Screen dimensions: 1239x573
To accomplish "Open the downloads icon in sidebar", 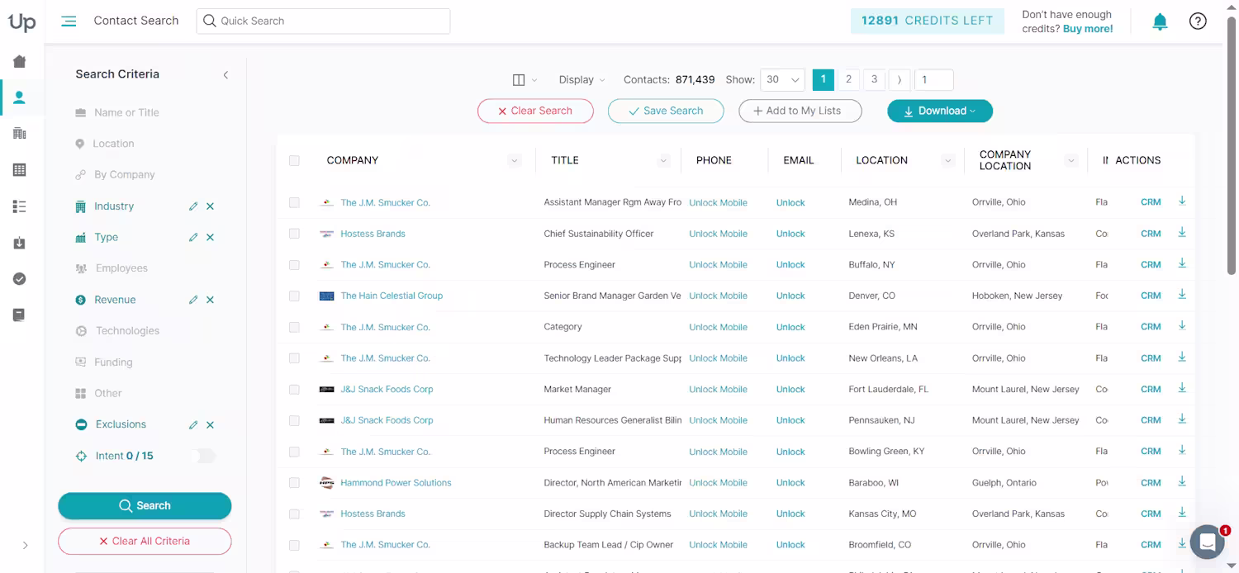I will pos(20,243).
